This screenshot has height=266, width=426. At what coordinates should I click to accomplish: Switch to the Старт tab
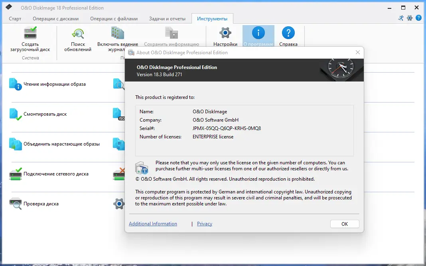click(x=15, y=19)
